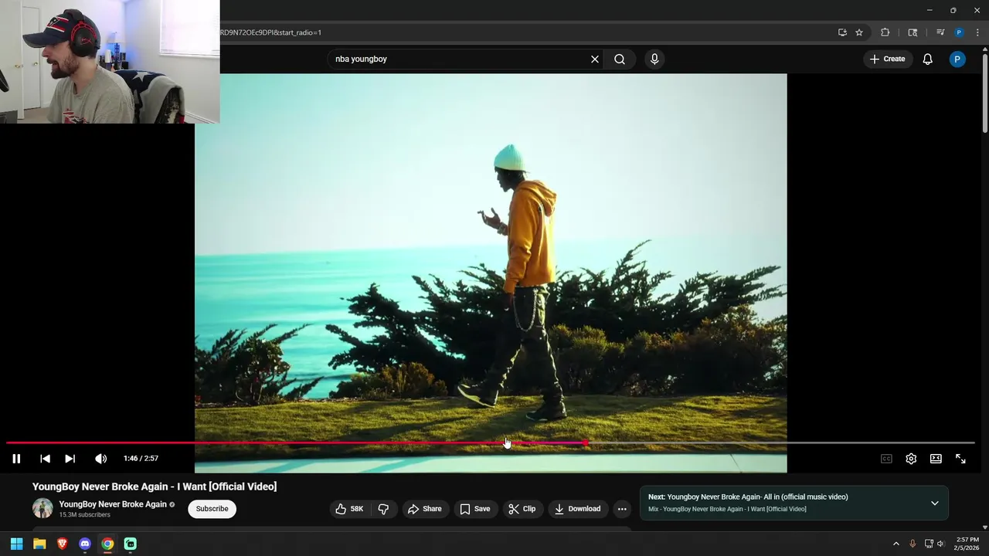989x556 pixels.
Task: Bookmark this page with the star
Action: point(859,32)
